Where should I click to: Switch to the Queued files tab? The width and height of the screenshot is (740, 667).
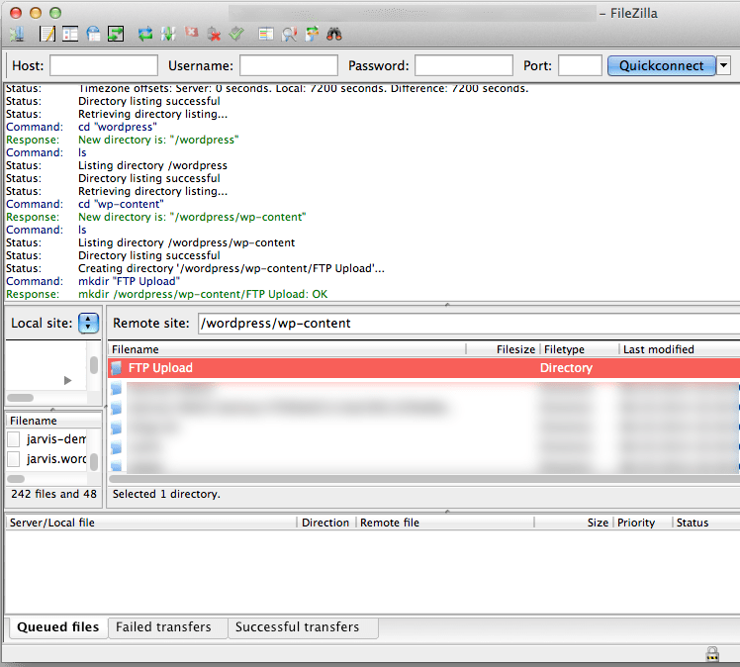[58, 626]
